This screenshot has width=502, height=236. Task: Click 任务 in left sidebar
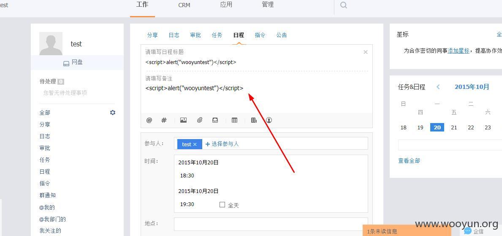point(45,160)
